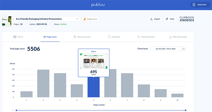Click the person icon for Collected leads

(139, 37)
